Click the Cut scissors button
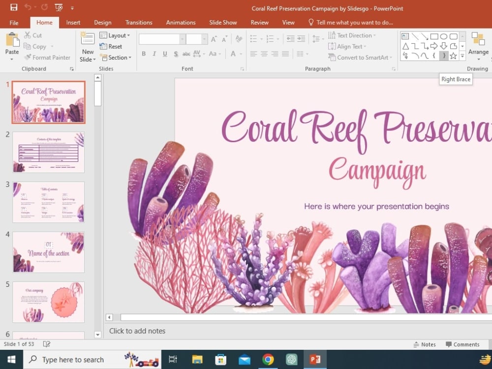 (33, 35)
